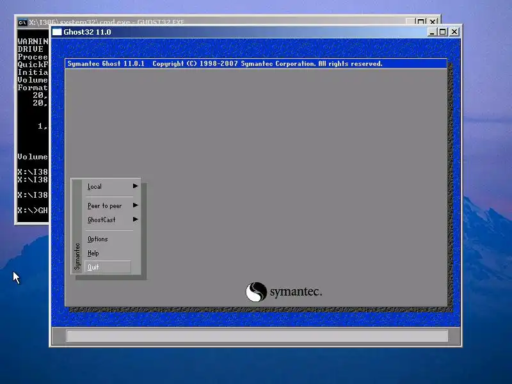Image resolution: width=512 pixels, height=384 pixels.
Task: Expand the GhostCast submenu arrow
Action: click(x=136, y=220)
